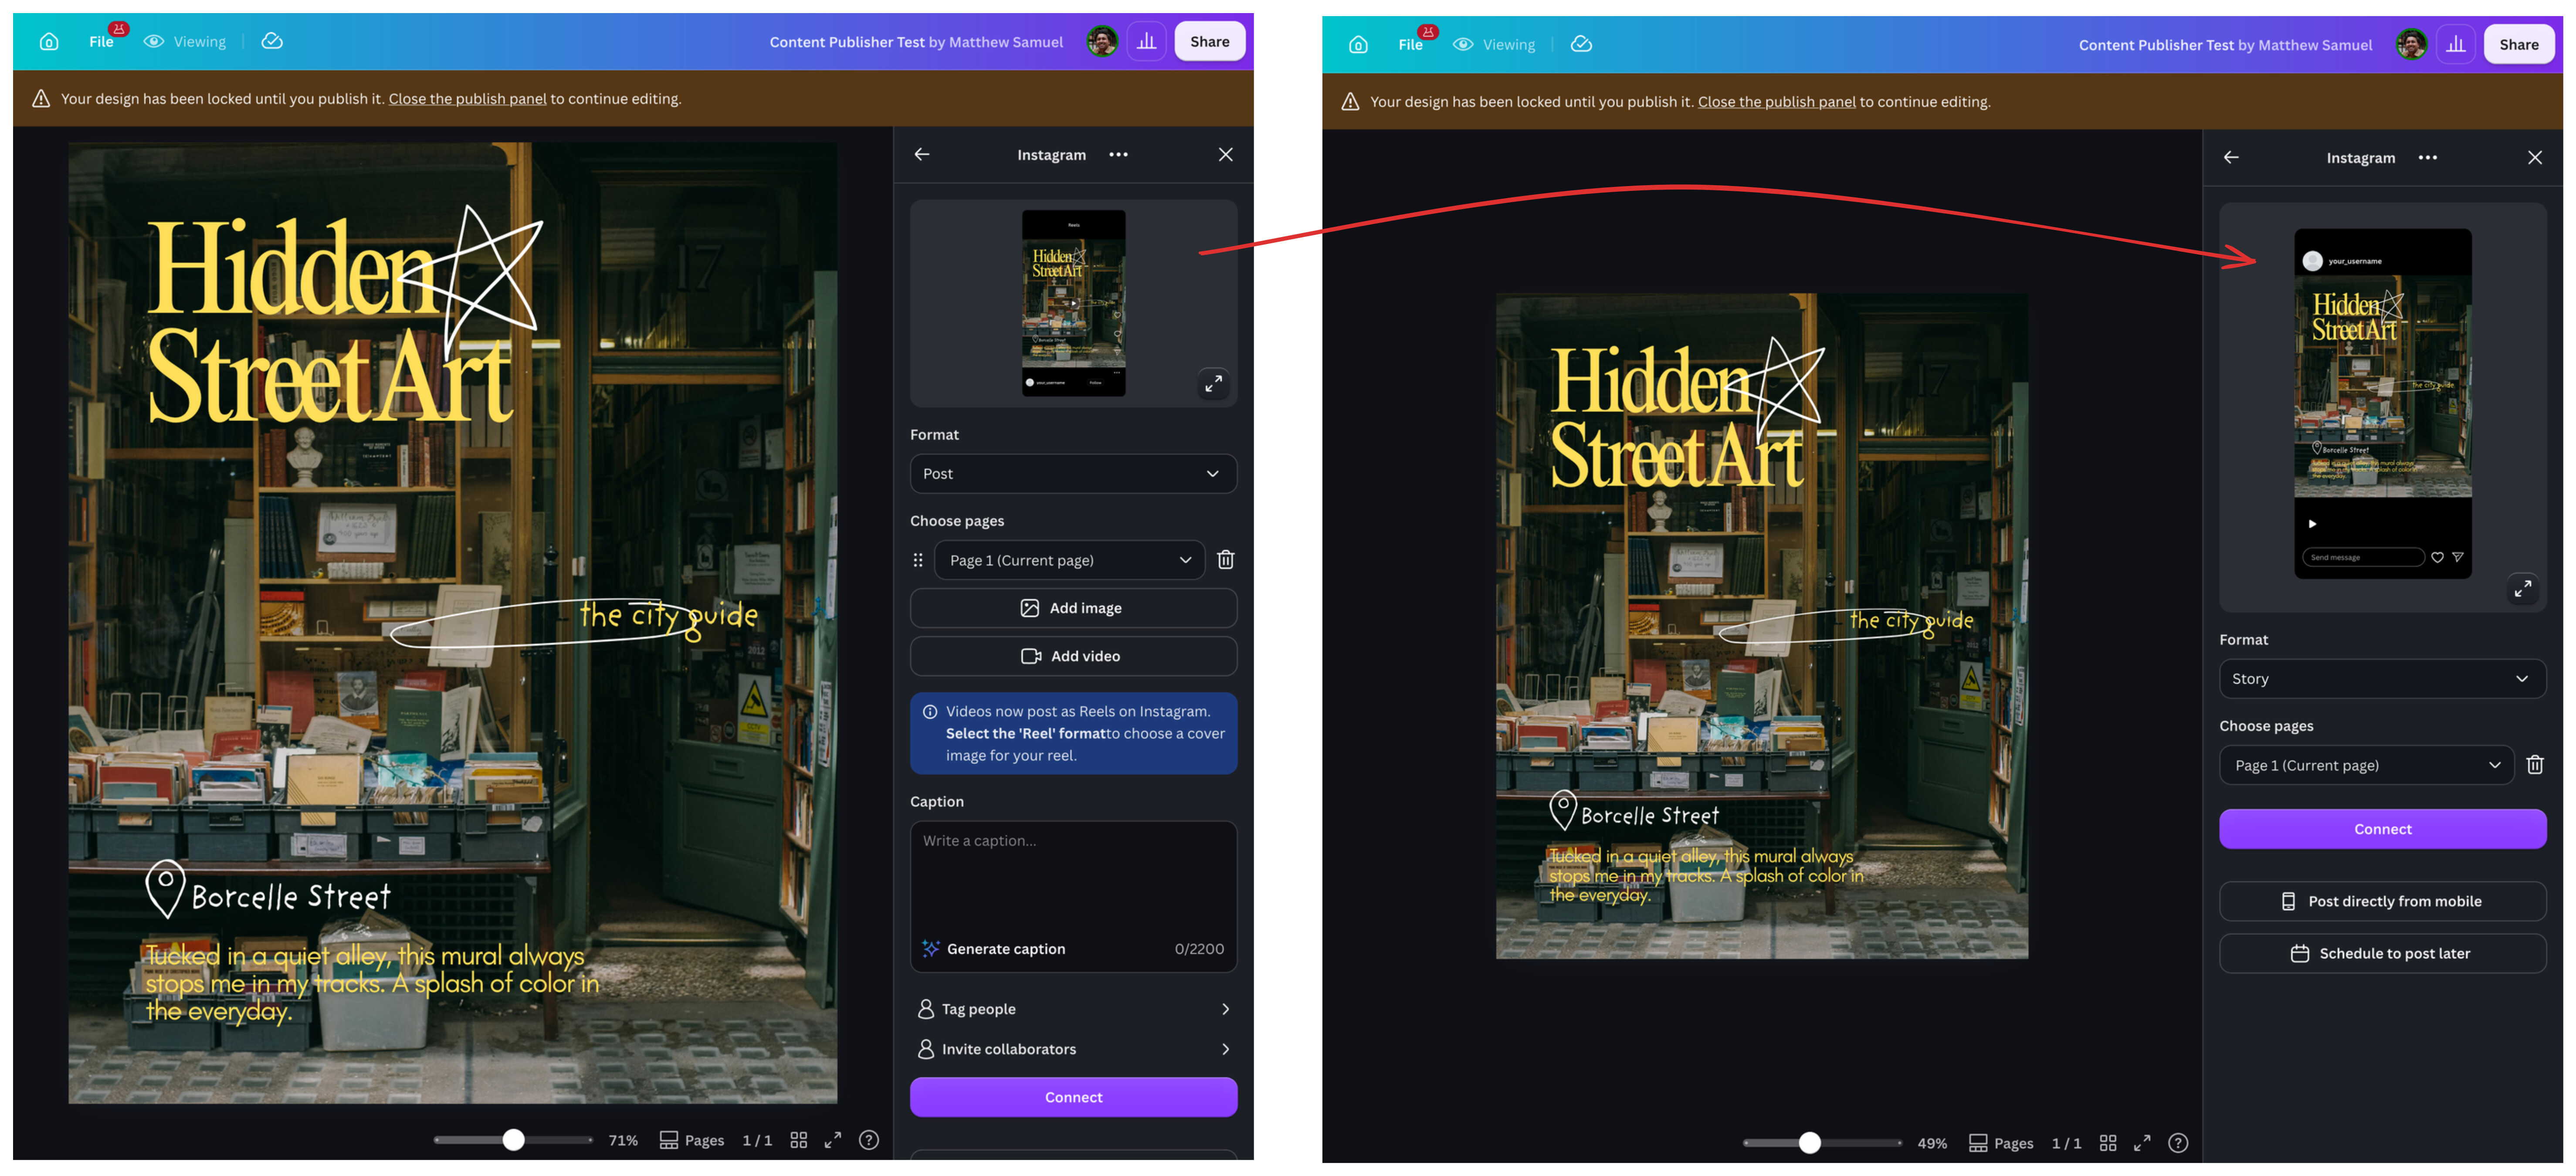Open the Format dropdown showing Post
The image size is (2576, 1176).
[1073, 474]
